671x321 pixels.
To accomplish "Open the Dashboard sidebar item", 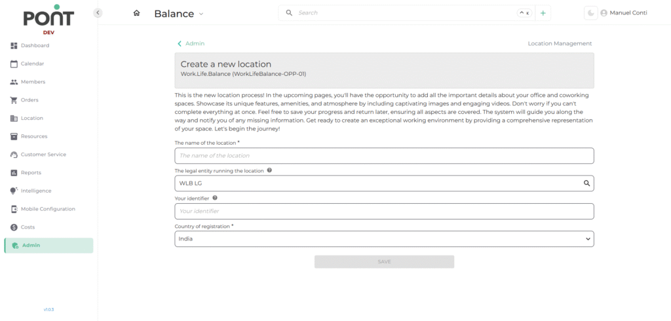I will tap(34, 46).
